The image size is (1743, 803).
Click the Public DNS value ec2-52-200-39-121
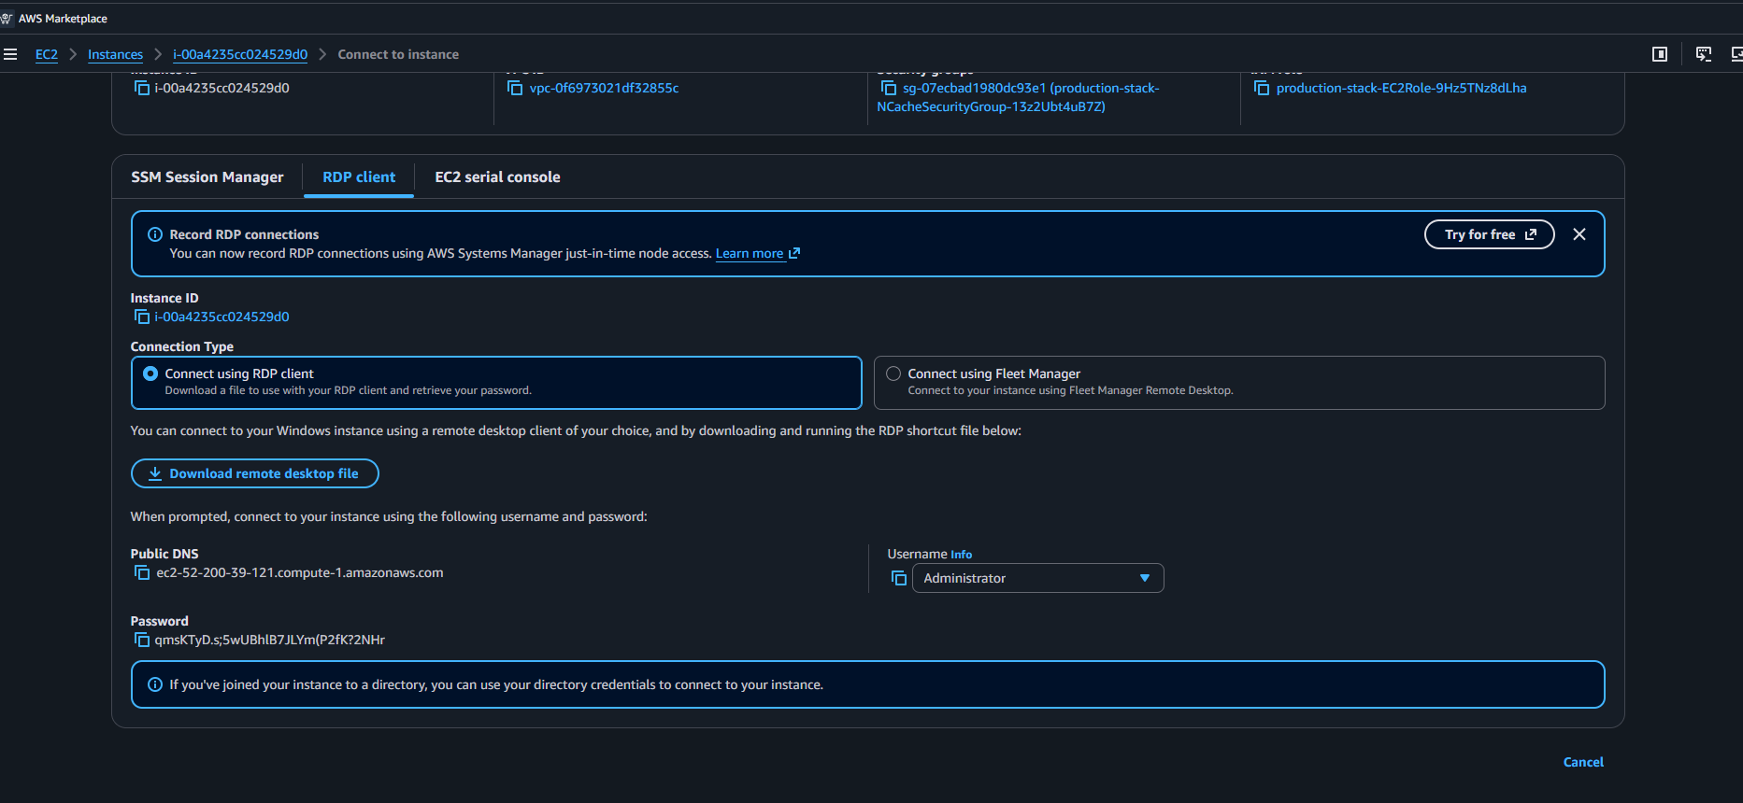point(300,572)
